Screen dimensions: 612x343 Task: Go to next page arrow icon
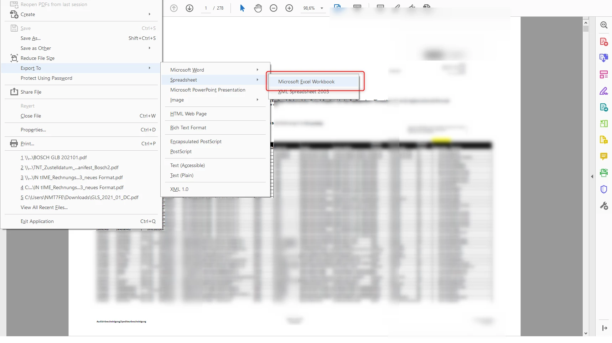click(190, 8)
